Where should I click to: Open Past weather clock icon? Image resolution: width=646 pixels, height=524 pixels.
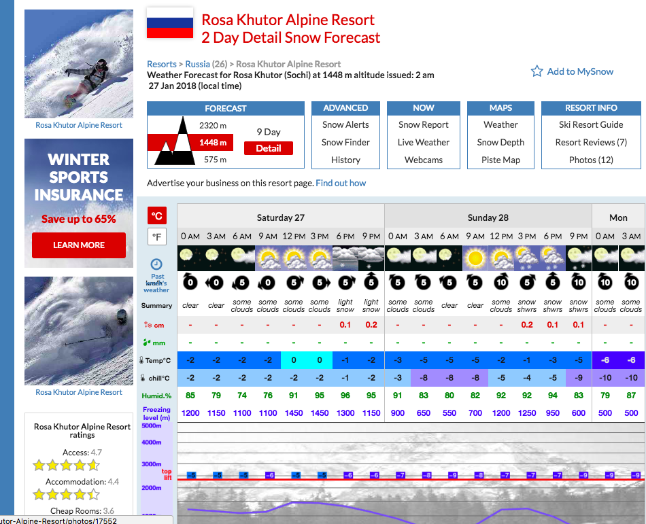[156, 264]
